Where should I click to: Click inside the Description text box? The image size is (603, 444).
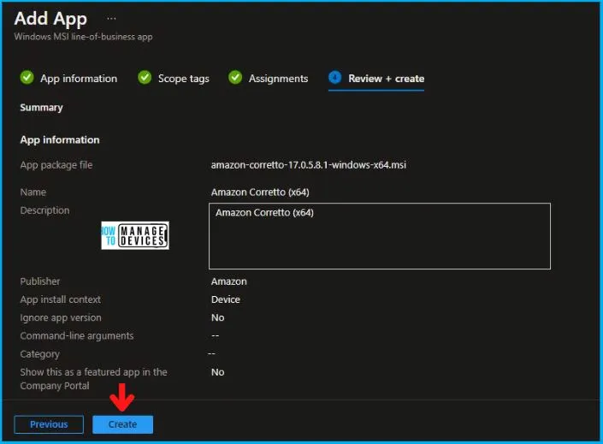tap(380, 236)
